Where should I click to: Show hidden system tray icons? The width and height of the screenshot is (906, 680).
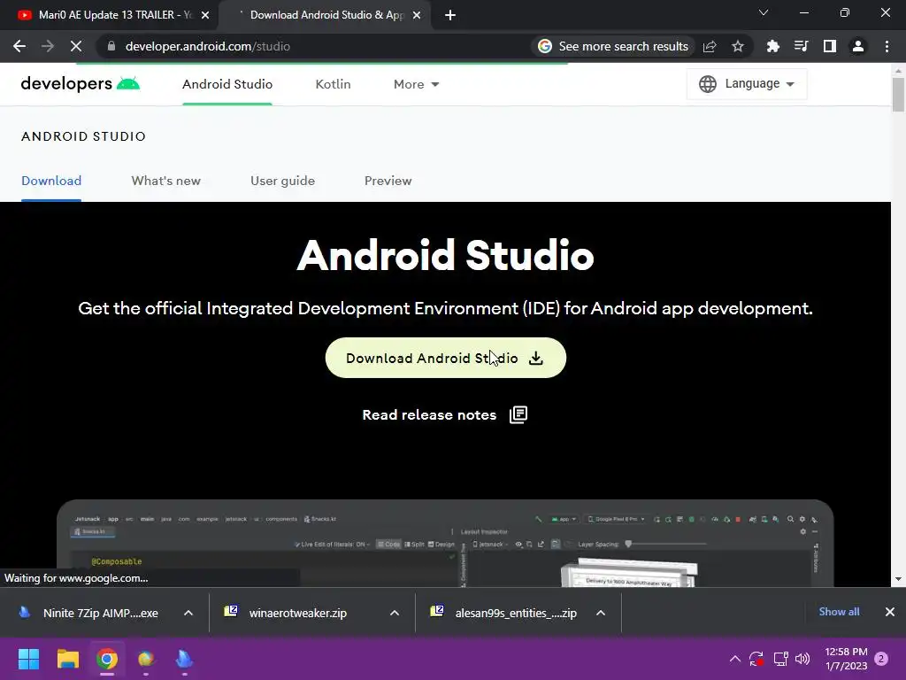pos(735,659)
